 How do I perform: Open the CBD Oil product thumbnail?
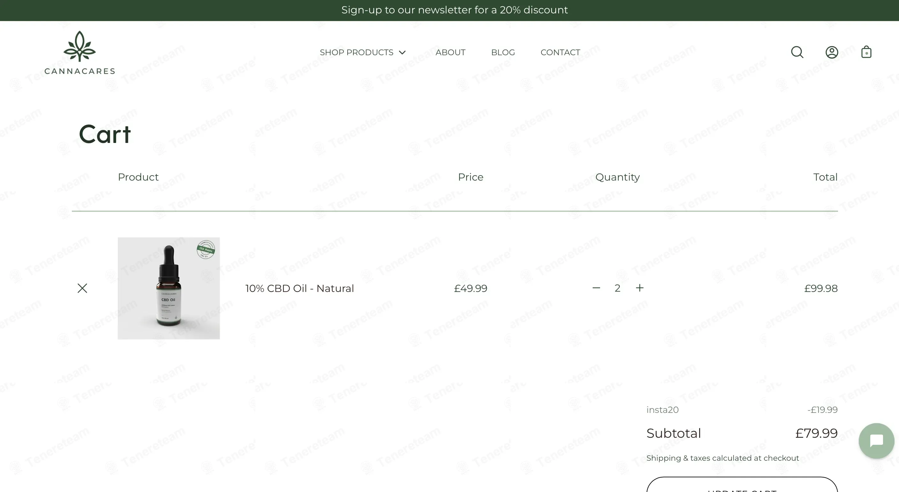[169, 288]
